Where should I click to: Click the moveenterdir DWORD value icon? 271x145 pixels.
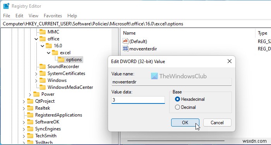(125, 48)
